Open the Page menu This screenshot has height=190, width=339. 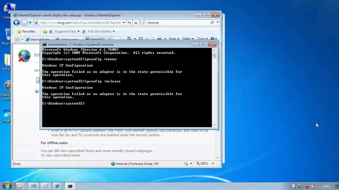(x=174, y=39)
